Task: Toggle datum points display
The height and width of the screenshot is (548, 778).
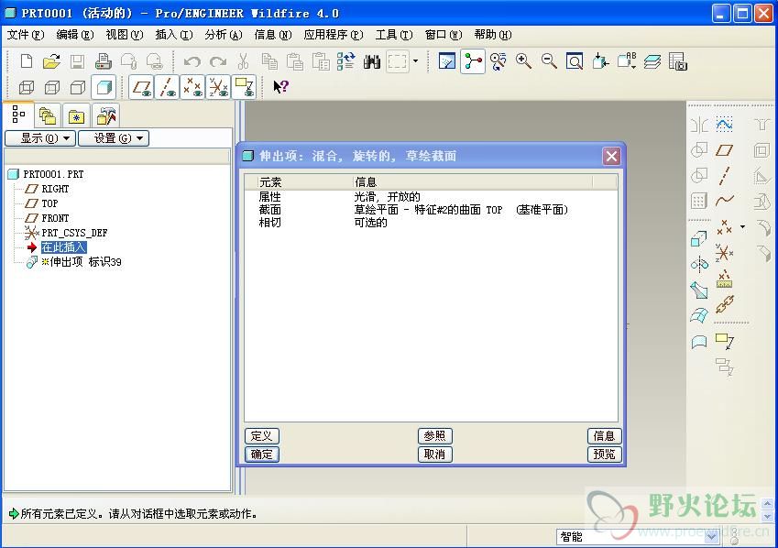Action: [192, 87]
